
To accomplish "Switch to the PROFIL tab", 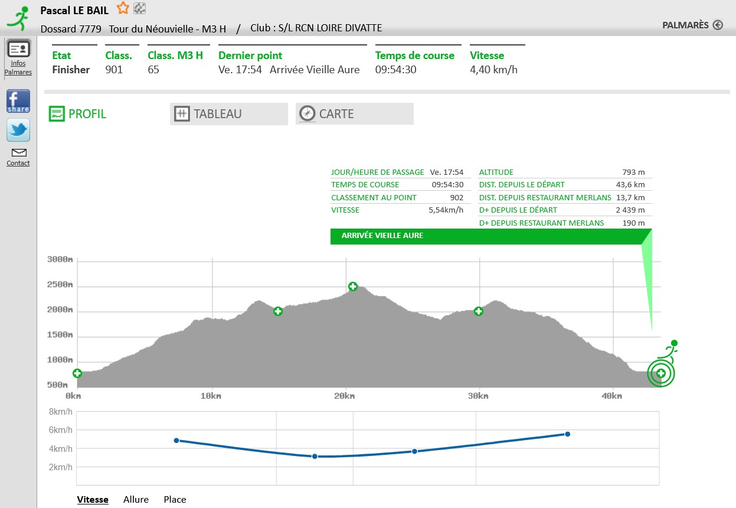I will [x=78, y=114].
